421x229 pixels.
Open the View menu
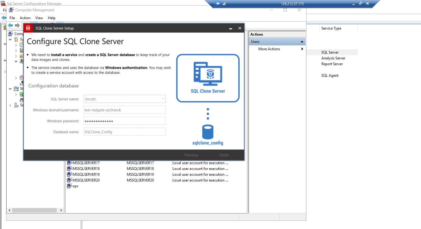click(x=39, y=18)
